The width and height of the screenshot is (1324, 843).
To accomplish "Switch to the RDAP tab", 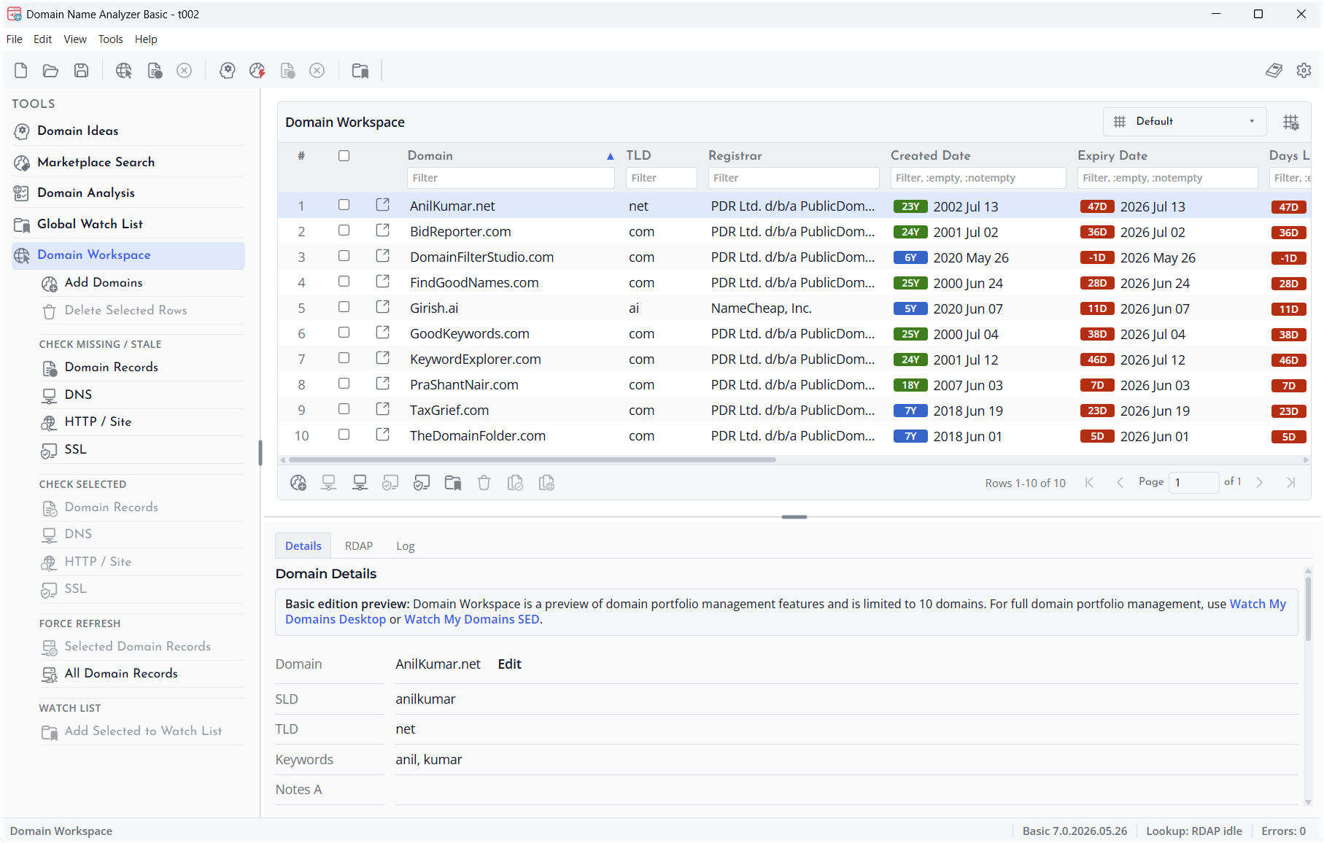I will pos(359,546).
